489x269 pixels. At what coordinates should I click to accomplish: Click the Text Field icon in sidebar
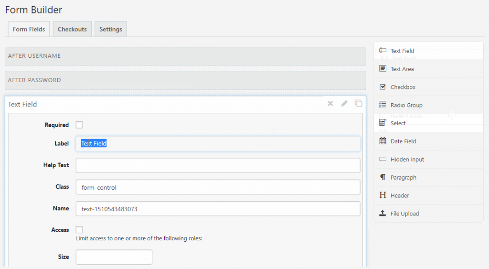(x=383, y=50)
